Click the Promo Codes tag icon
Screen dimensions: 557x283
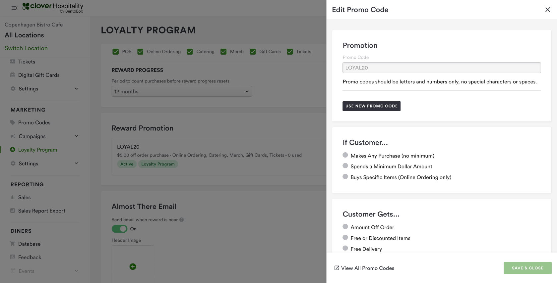click(13, 122)
